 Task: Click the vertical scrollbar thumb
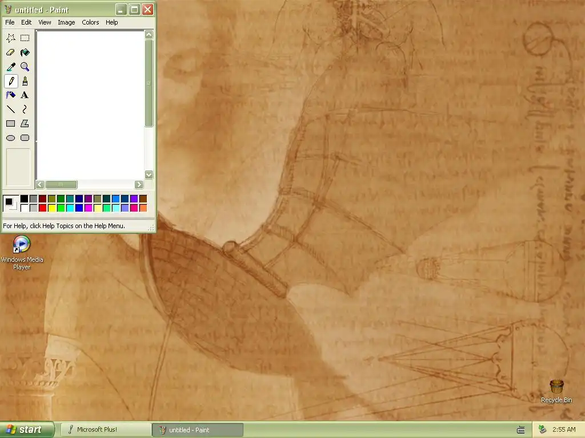(x=149, y=83)
